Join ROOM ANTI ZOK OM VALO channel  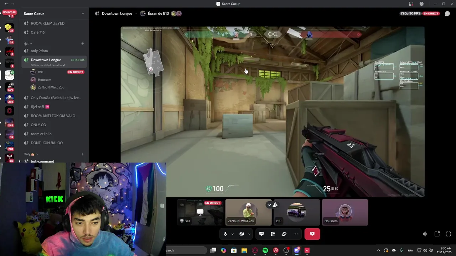click(53, 116)
